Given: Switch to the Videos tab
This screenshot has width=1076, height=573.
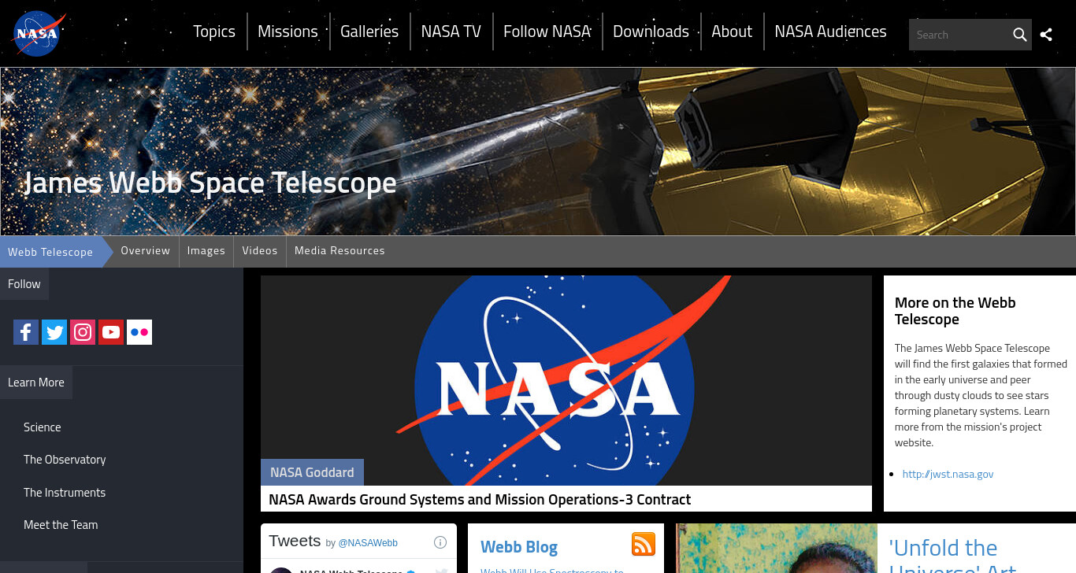Looking at the screenshot, I should click(260, 250).
